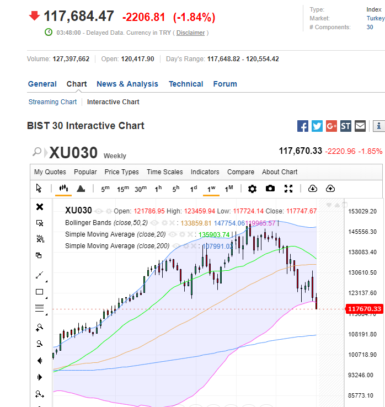This screenshot has width=385, height=407.
Task: Click remove indicators icon in left toolbar
Action: pyautogui.click(x=40, y=239)
